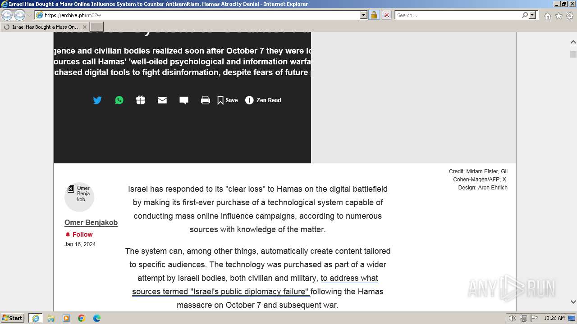Share the article by email envelope icon
This screenshot has width=577, height=324.
point(162,100)
